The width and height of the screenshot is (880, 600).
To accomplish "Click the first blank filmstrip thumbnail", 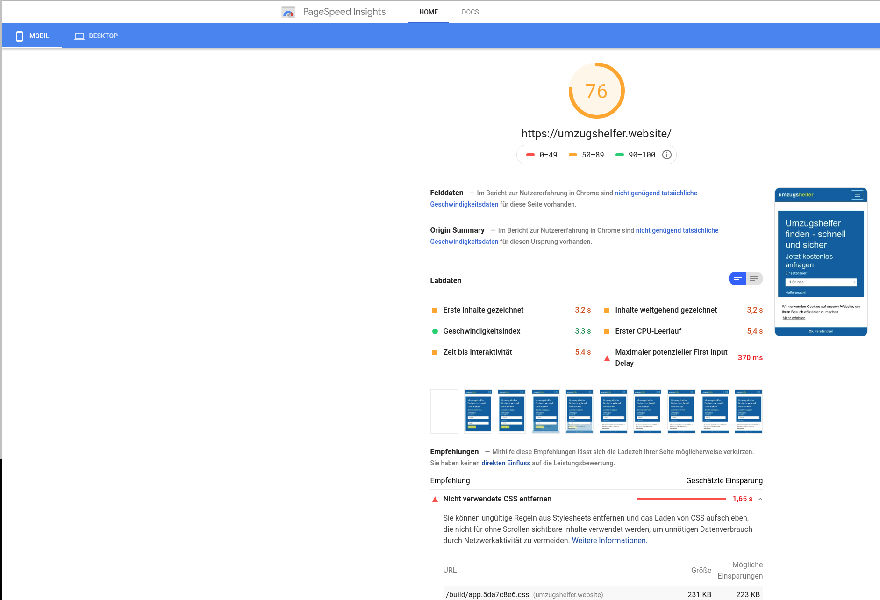I will click(x=444, y=411).
